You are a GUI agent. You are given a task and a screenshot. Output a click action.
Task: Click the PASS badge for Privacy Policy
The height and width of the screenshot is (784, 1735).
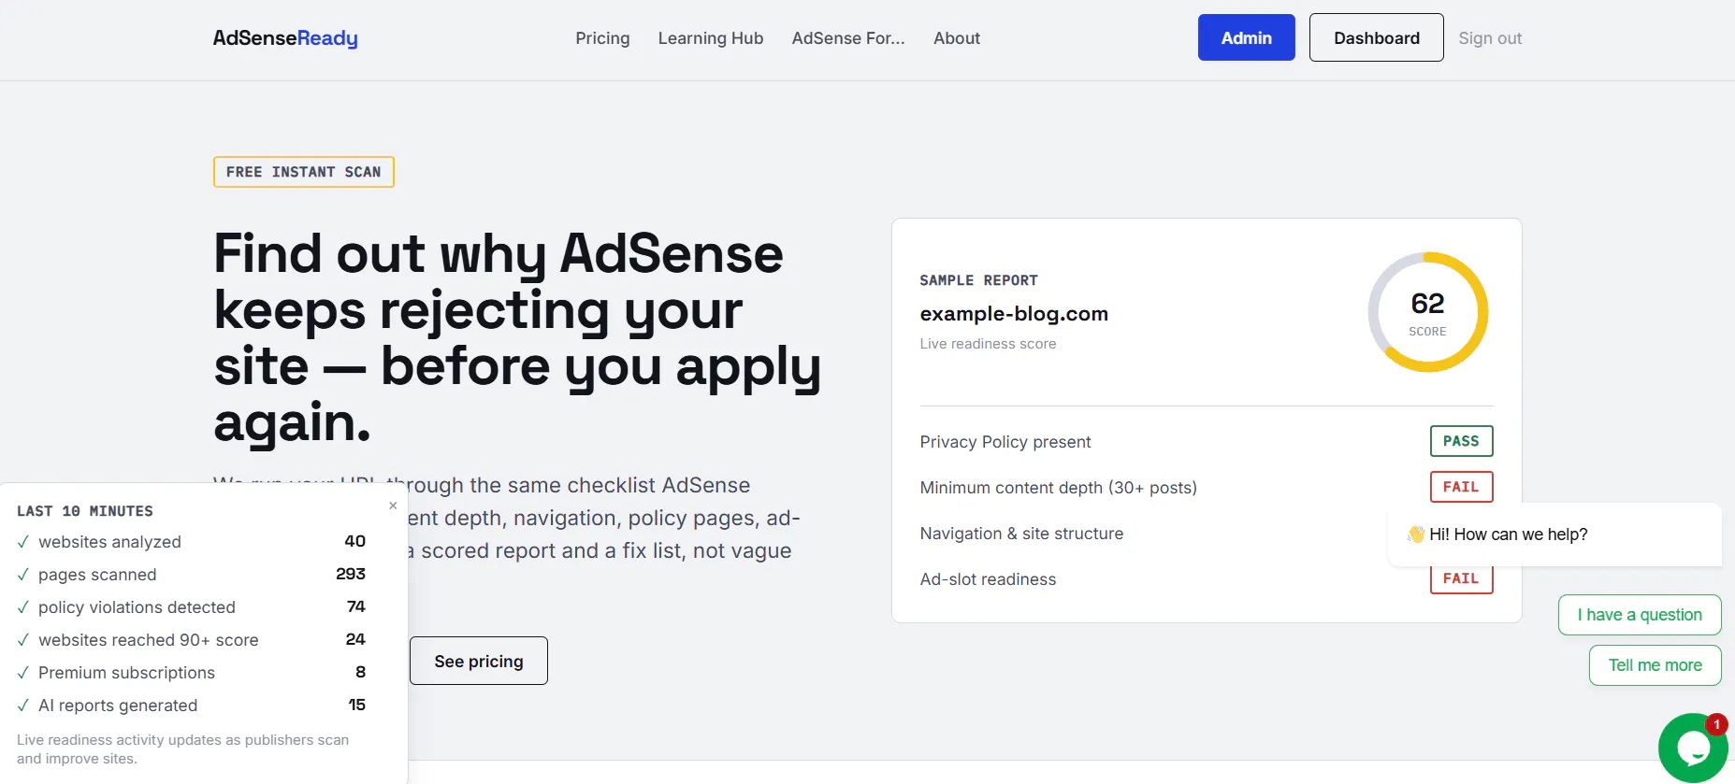click(x=1462, y=441)
